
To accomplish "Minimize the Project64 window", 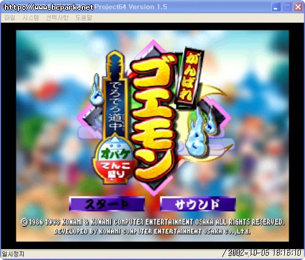I will click(276, 7).
